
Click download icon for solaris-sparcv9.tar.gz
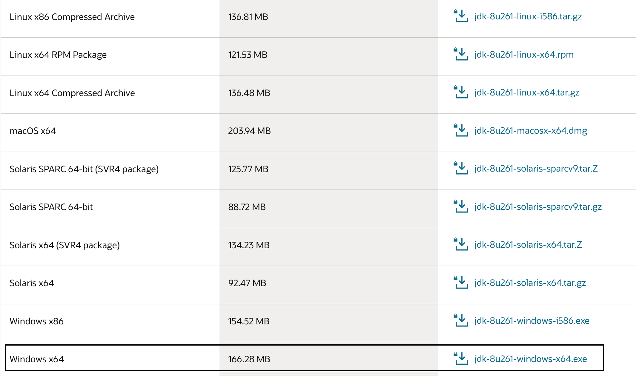click(461, 207)
